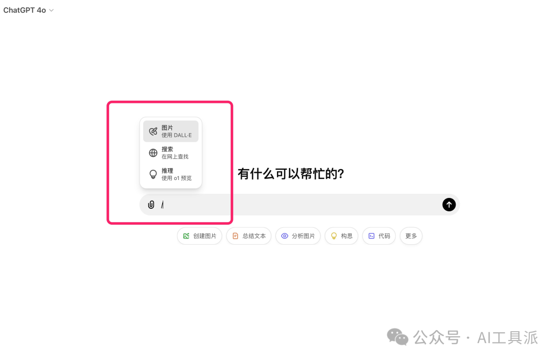Click the 更多 button to show more
The height and width of the screenshot is (360, 556).
coord(411,236)
